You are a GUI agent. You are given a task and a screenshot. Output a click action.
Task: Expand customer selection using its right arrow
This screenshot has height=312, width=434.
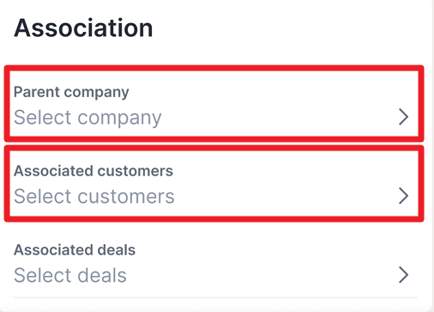tap(403, 196)
